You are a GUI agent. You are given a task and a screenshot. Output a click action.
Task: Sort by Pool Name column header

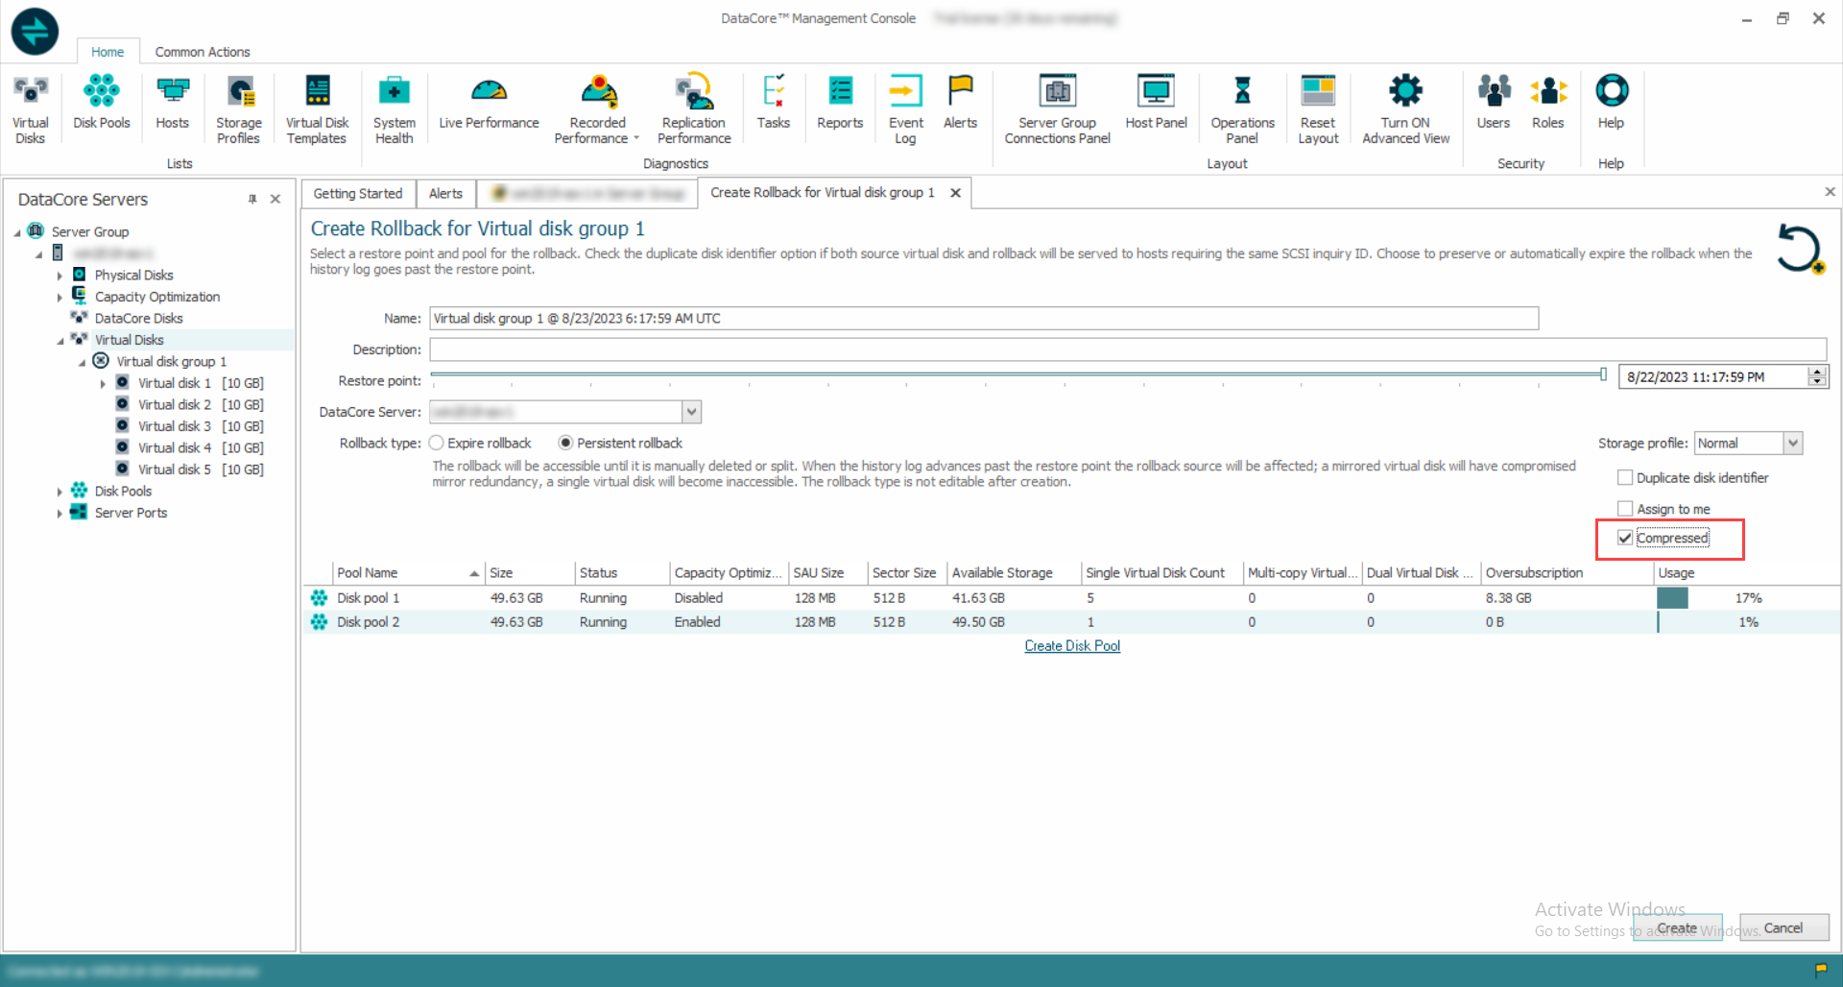point(408,572)
